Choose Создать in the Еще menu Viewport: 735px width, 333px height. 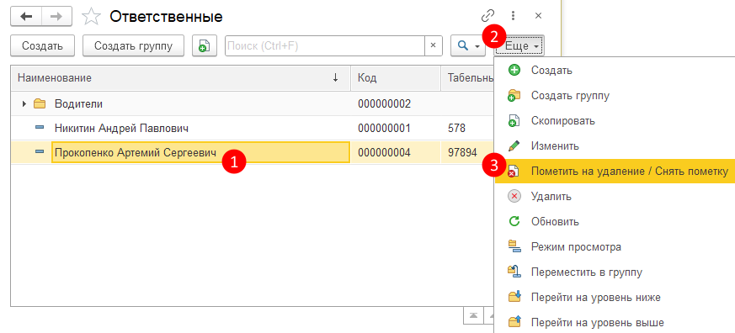tap(615, 71)
